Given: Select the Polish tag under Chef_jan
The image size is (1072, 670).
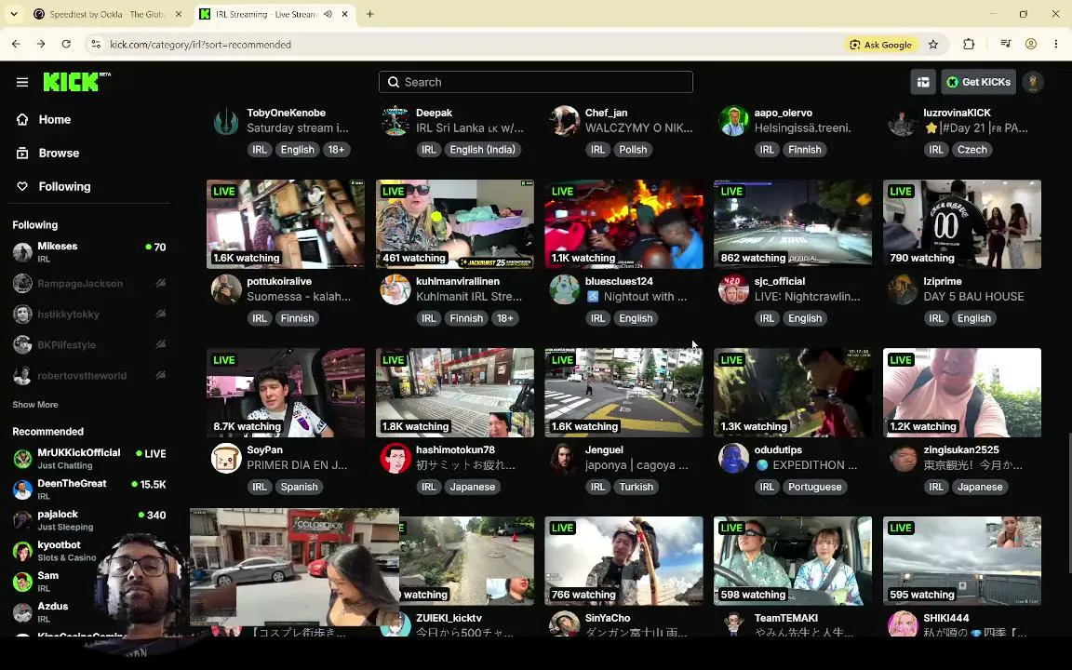Looking at the screenshot, I should 633,150.
